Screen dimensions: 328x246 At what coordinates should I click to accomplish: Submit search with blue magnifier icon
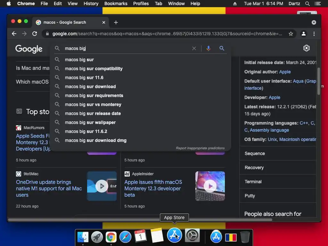point(222,48)
